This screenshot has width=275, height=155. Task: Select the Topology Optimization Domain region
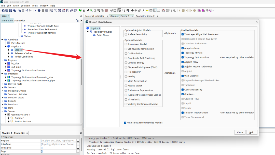pos(28,70)
